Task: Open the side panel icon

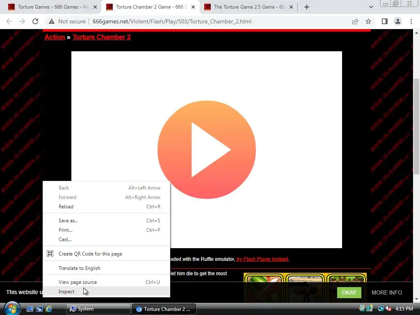Action: 385,21
